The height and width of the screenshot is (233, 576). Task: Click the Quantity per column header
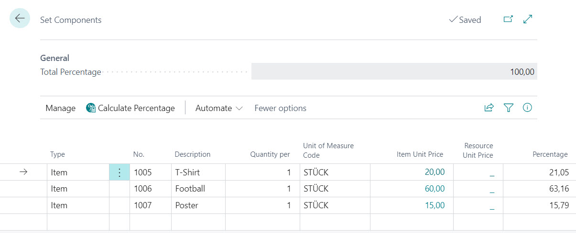(270, 154)
